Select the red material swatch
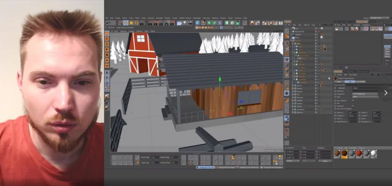The image size is (392, 186). click(359, 154)
